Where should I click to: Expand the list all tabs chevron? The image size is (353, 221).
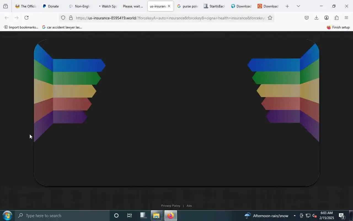click(298, 6)
